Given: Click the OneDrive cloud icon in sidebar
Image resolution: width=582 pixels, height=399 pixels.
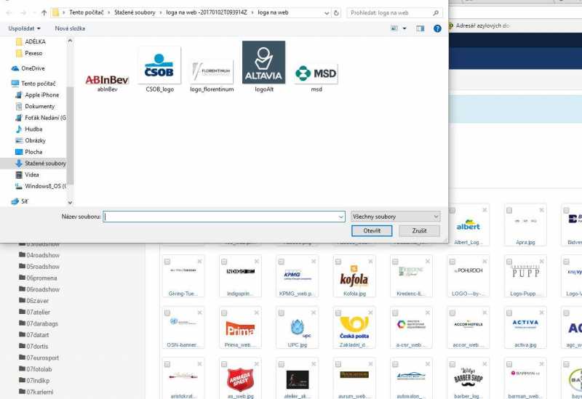Looking at the screenshot, I should click(x=15, y=68).
